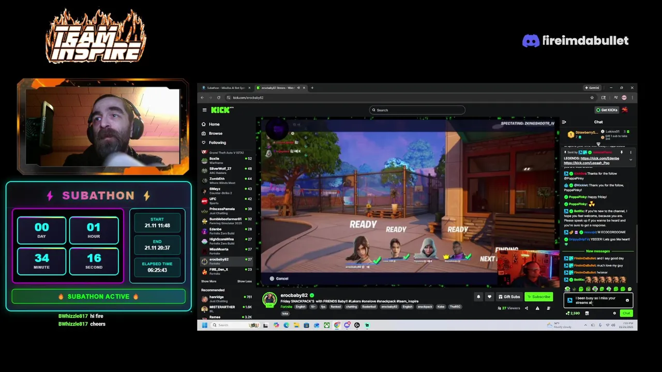Image resolution: width=662 pixels, height=372 pixels.
Task: Open the Windows Start button
Action: tap(204, 325)
